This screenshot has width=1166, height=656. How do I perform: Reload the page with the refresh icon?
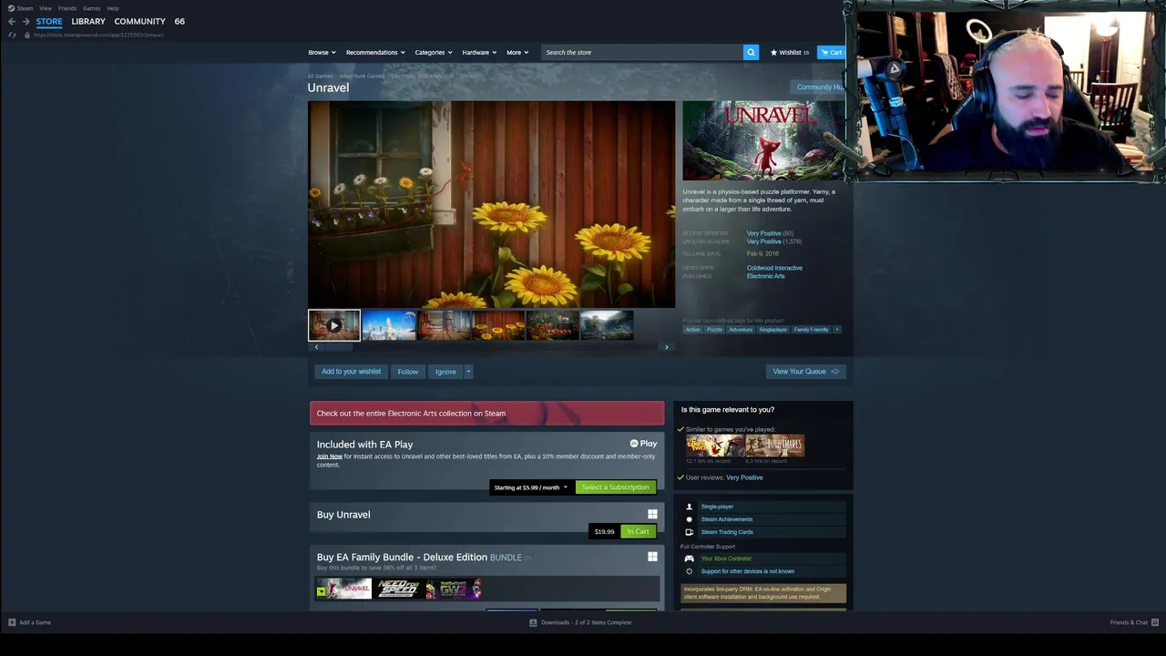(x=12, y=35)
